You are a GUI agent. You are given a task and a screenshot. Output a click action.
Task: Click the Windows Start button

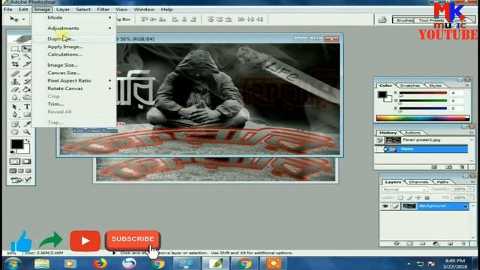point(13,263)
